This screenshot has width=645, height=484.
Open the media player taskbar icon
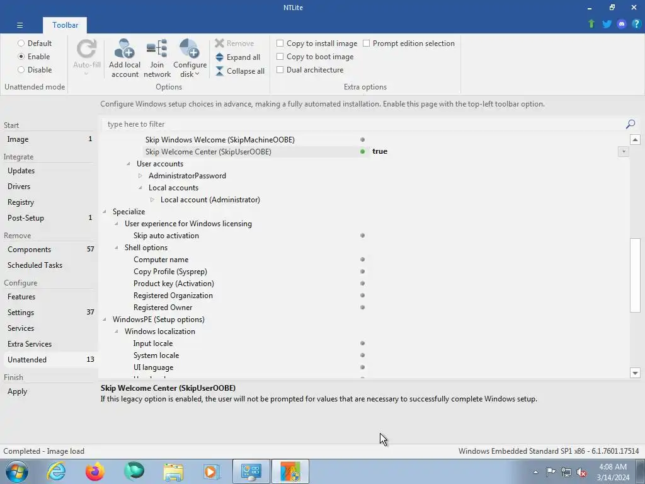tap(212, 471)
